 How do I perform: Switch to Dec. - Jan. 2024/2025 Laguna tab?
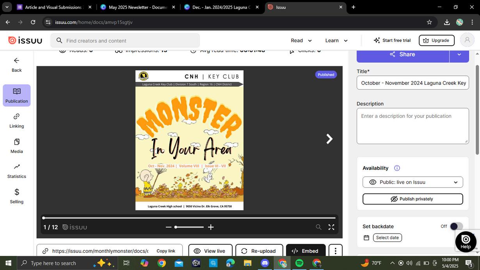[x=221, y=7]
